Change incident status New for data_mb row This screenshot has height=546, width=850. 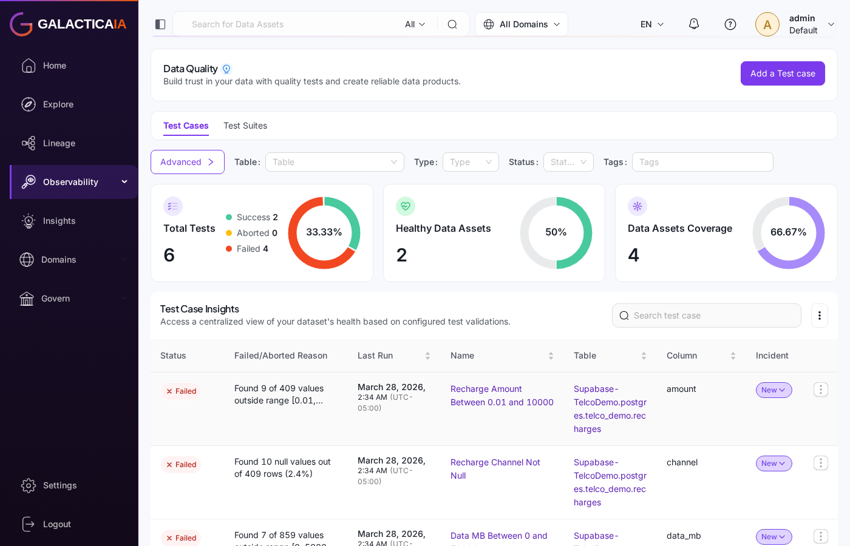point(773,537)
